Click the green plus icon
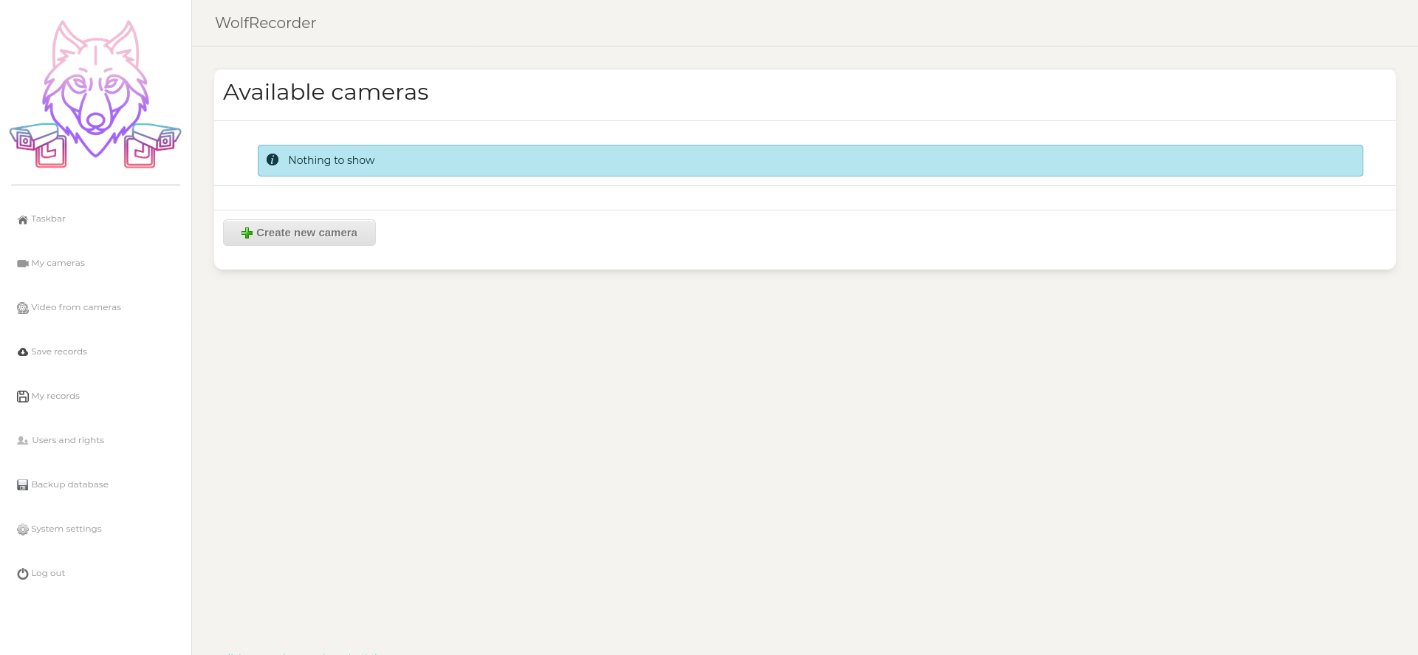 coord(247,233)
